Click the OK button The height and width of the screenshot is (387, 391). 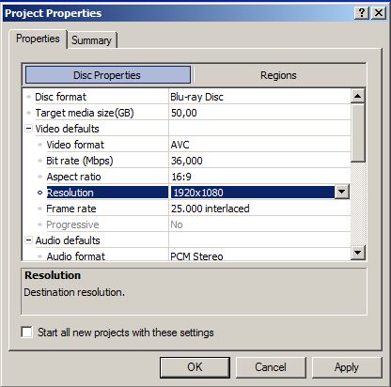coord(195,367)
